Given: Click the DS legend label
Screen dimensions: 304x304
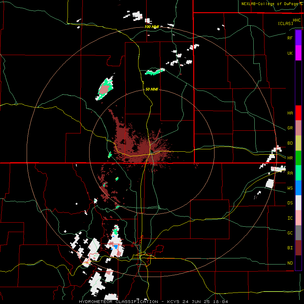Looking at the screenshot, I should (x=290, y=203).
